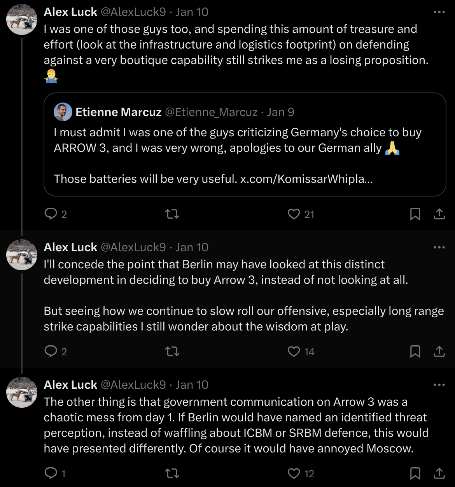455x487 pixels.
Task: Share the first tweet in thread
Action: pos(439,214)
